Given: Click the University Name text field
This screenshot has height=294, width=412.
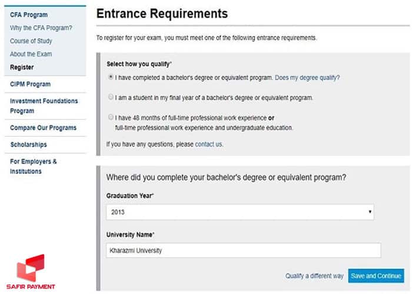Looking at the screenshot, I should [243, 250].
